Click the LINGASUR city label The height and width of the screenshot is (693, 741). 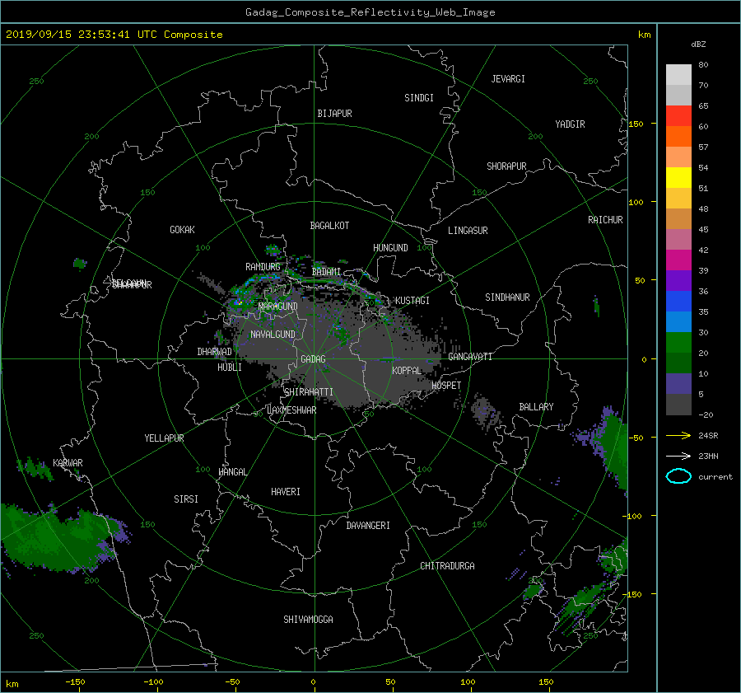pyautogui.click(x=468, y=231)
